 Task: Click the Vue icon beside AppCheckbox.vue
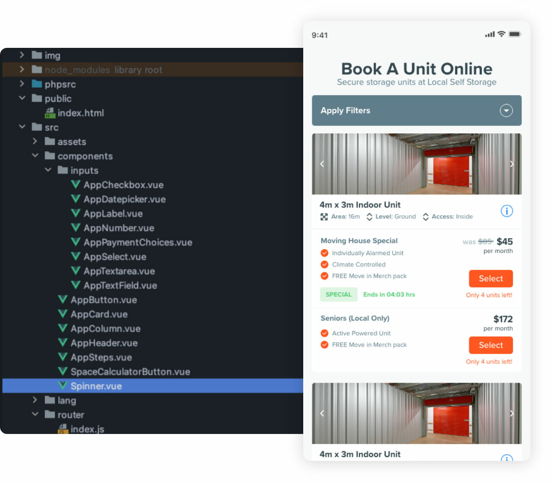click(x=76, y=185)
